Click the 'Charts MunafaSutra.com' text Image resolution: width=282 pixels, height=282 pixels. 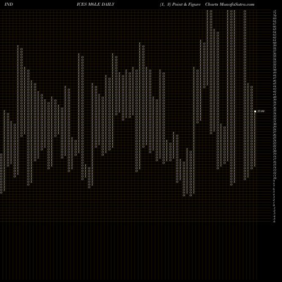pos(230,4)
